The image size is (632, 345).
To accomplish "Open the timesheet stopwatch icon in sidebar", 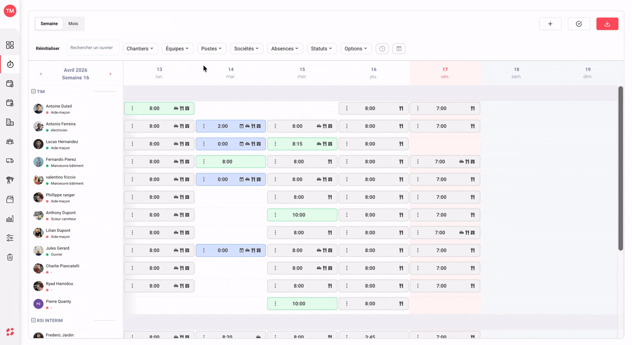I will point(9,64).
